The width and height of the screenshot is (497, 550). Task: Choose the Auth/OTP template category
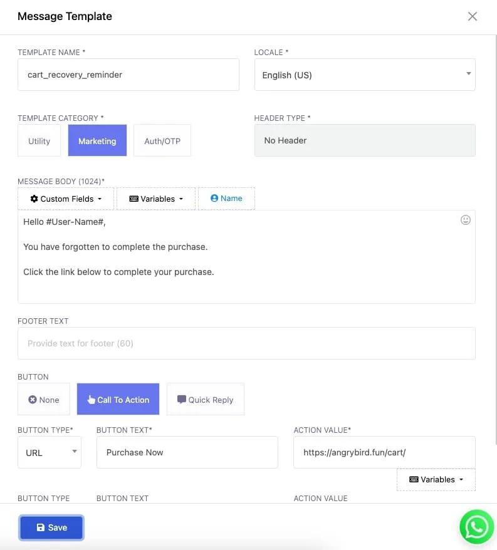click(162, 141)
